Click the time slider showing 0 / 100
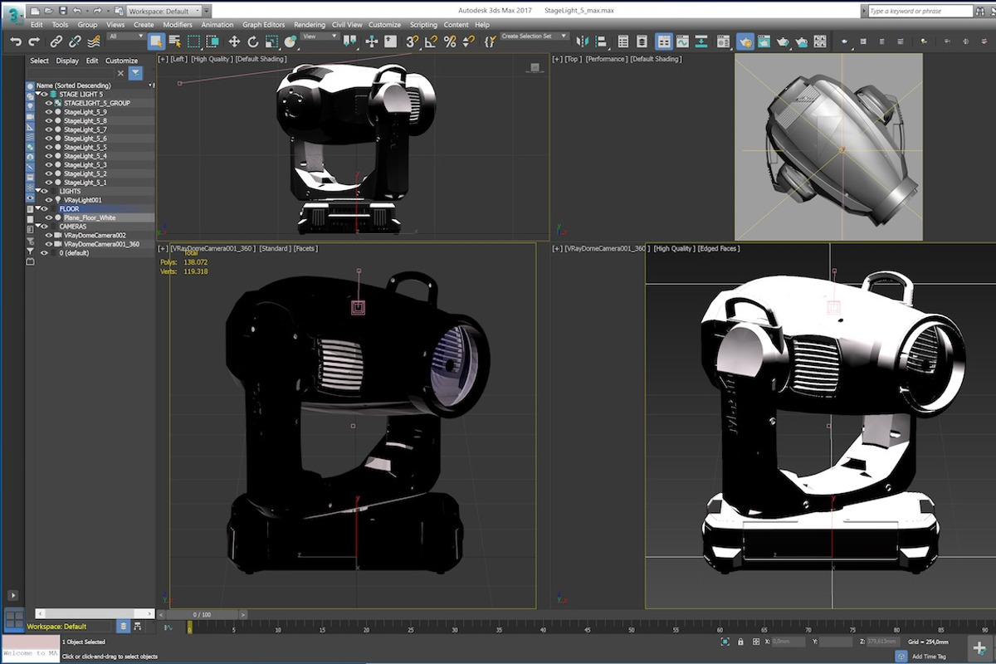 (202, 614)
